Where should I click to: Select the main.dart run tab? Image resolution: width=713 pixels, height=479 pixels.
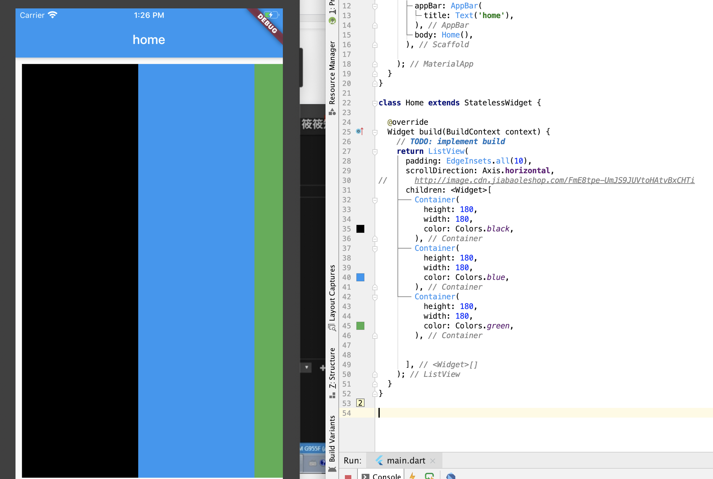tap(406, 461)
